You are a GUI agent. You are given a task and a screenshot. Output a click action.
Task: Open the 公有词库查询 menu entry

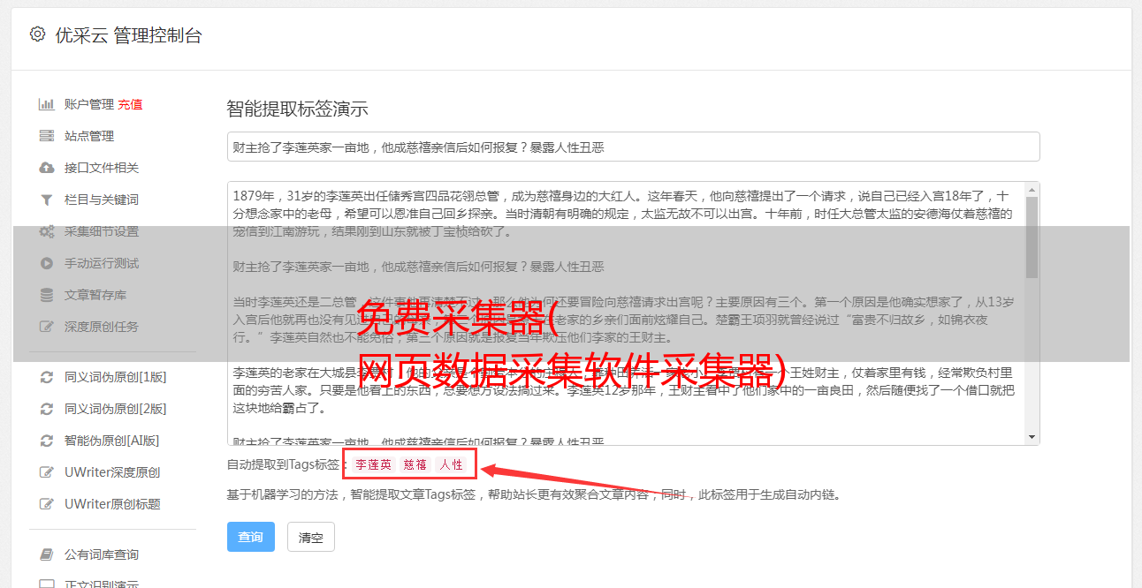[102, 554]
